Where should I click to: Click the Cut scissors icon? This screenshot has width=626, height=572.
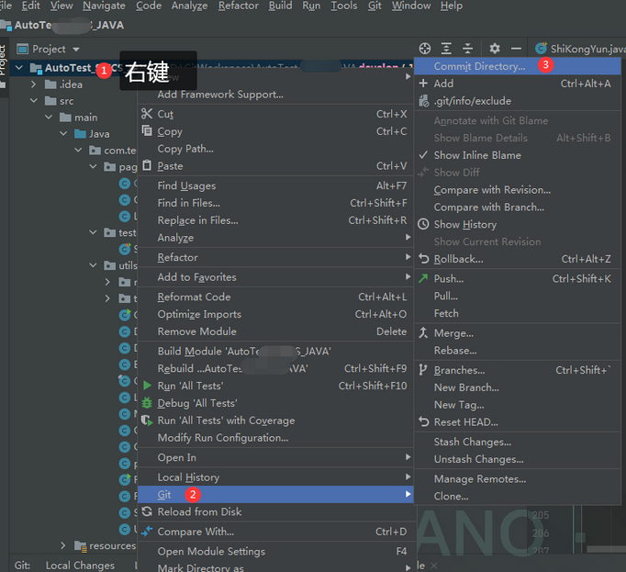pos(147,114)
